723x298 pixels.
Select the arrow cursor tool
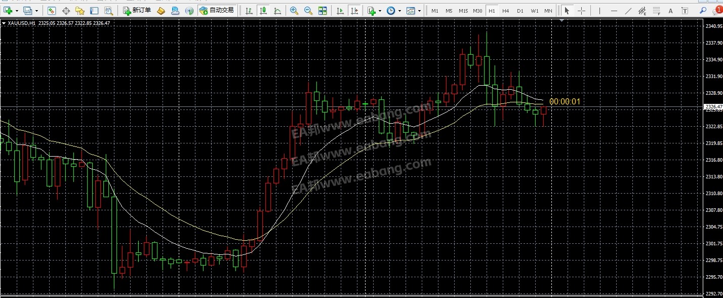click(567, 11)
